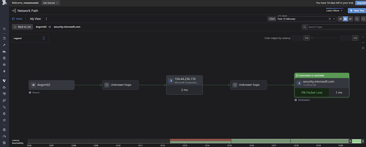Open the area-chart dashboards sidebar icon
Screen dimensions: 366x147
[x=4, y=51]
